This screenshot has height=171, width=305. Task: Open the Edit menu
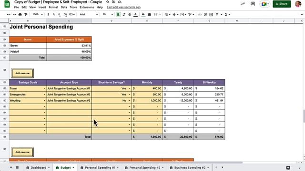click(x=24, y=7)
